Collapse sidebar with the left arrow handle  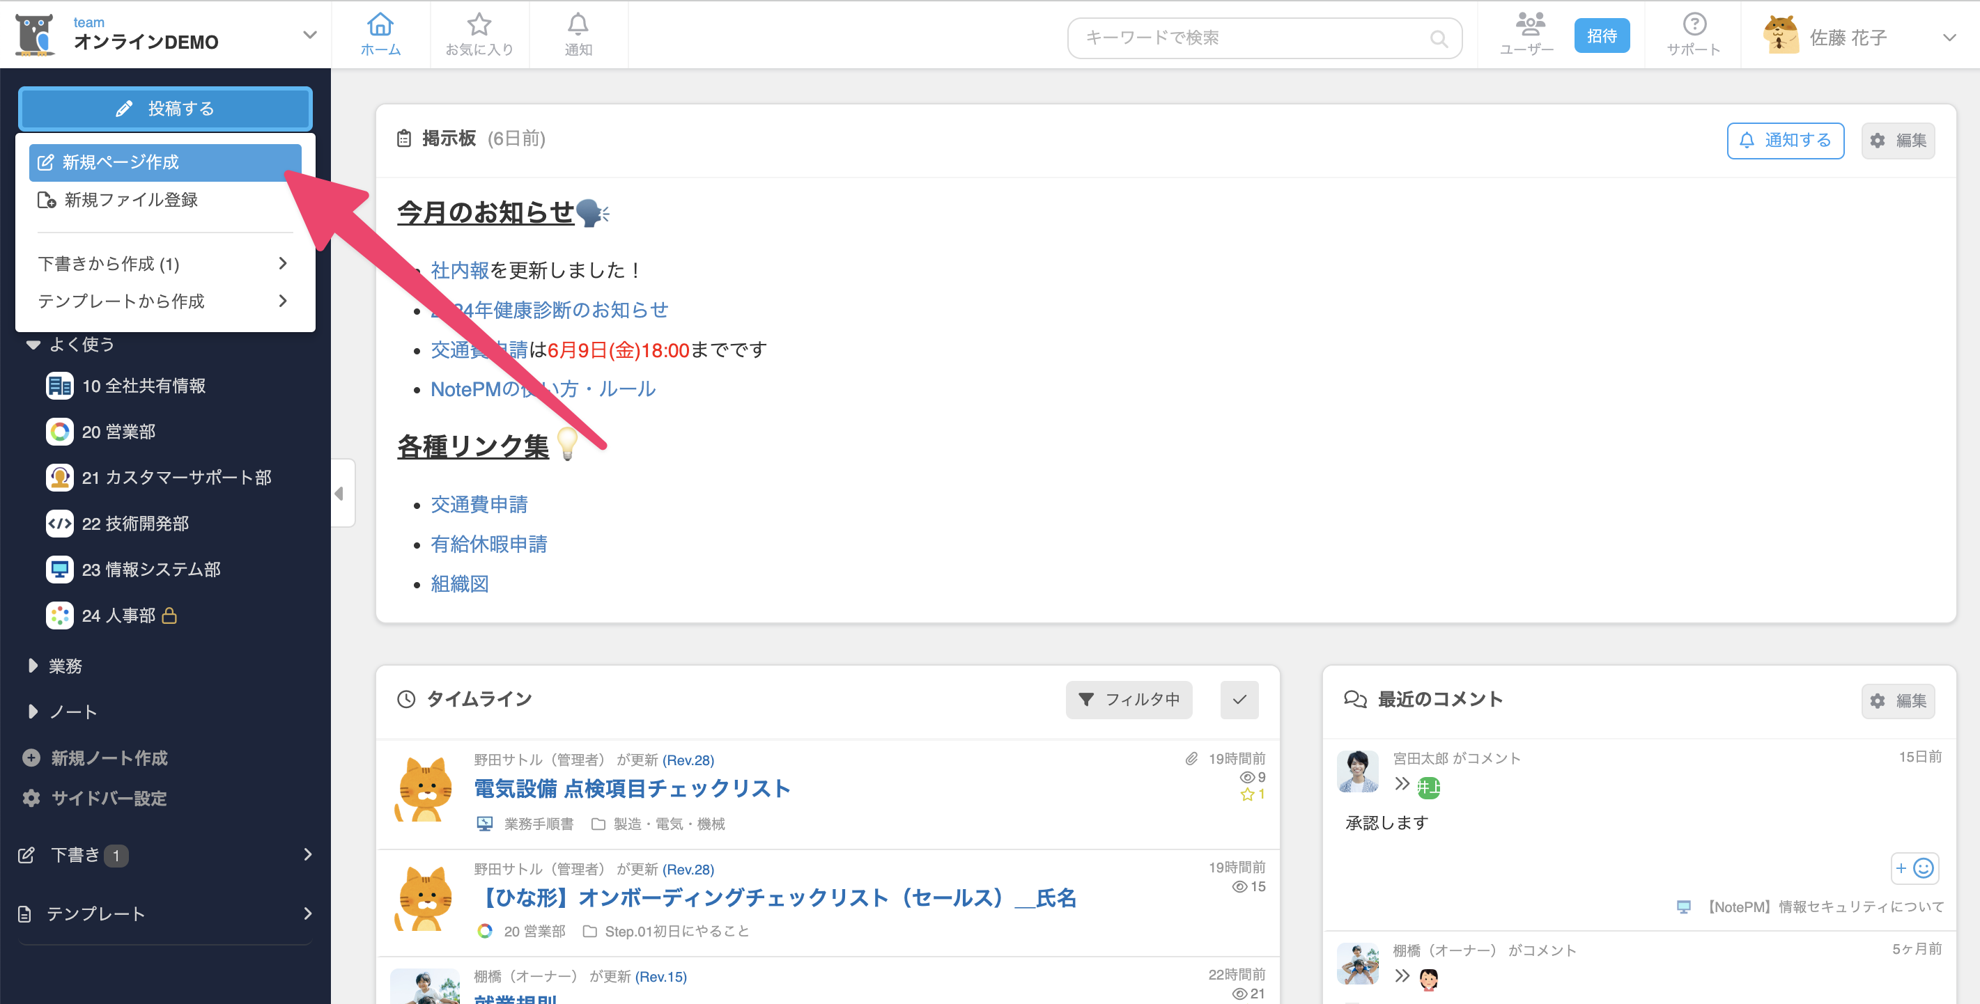pyautogui.click(x=341, y=493)
